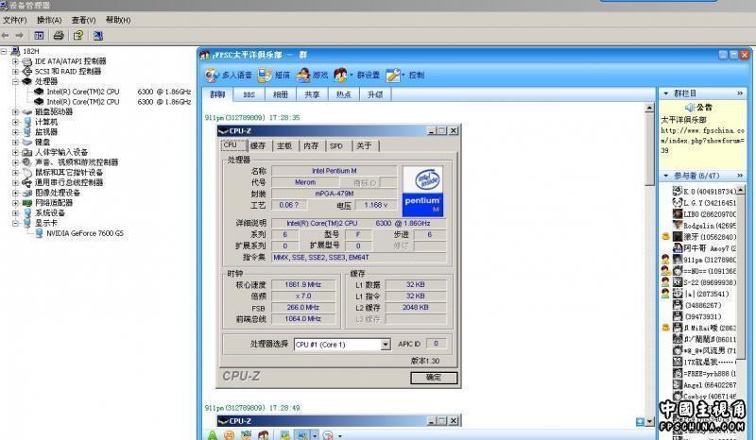This screenshot has height=440, width=756.
Task: Switch to the 共享 tab
Action: (312, 95)
